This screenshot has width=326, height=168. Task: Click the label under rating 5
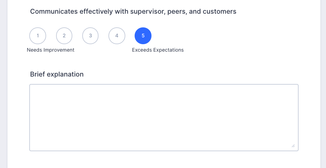coord(158,50)
